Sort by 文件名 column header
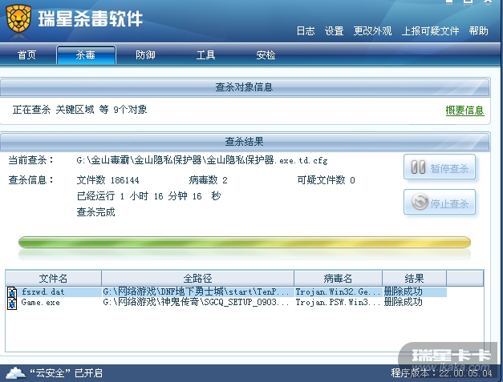503x382 pixels. [x=53, y=278]
